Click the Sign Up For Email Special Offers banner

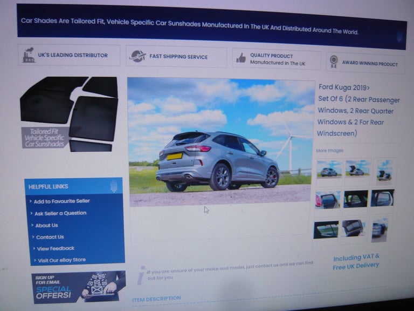coord(79,287)
